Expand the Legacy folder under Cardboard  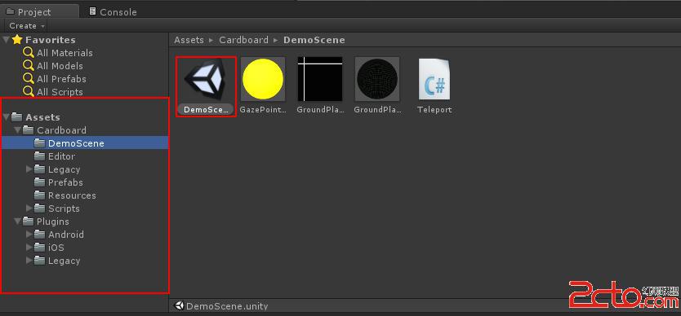(29, 169)
